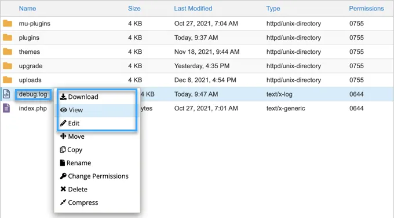The height and width of the screenshot is (218, 394).
Task: Sort by the Name column header
Action: tap(27, 9)
